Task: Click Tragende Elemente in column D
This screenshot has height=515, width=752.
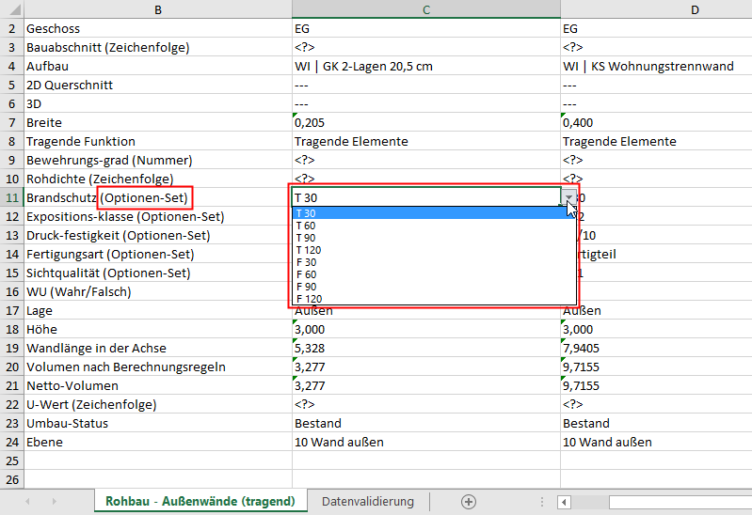Action: click(x=656, y=141)
